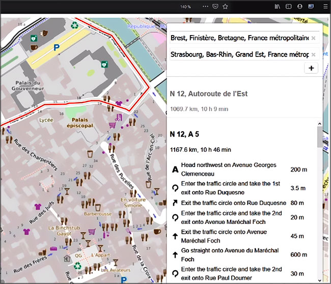This screenshot has width=331, height=284.
Task: Click the Lycée map label
Action: 46,120
